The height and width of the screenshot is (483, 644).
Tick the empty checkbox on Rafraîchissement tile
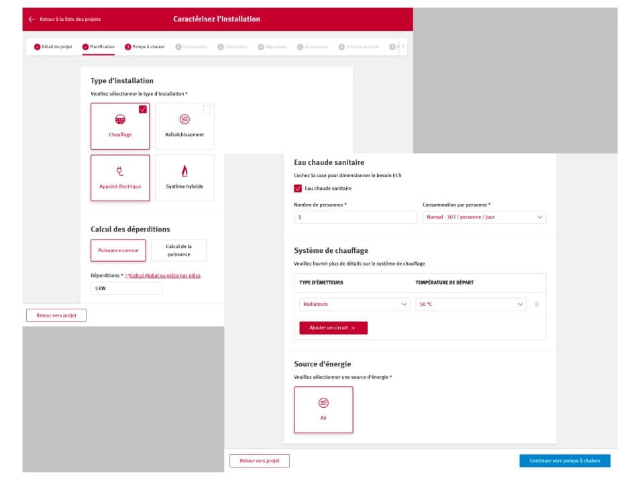(x=207, y=109)
